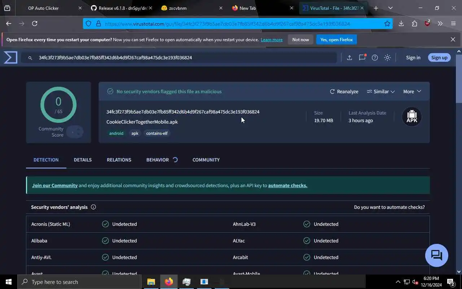Click the Security vendors' analysis info icon

point(93,207)
